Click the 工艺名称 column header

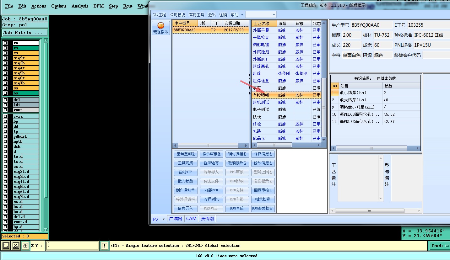tap(264, 24)
